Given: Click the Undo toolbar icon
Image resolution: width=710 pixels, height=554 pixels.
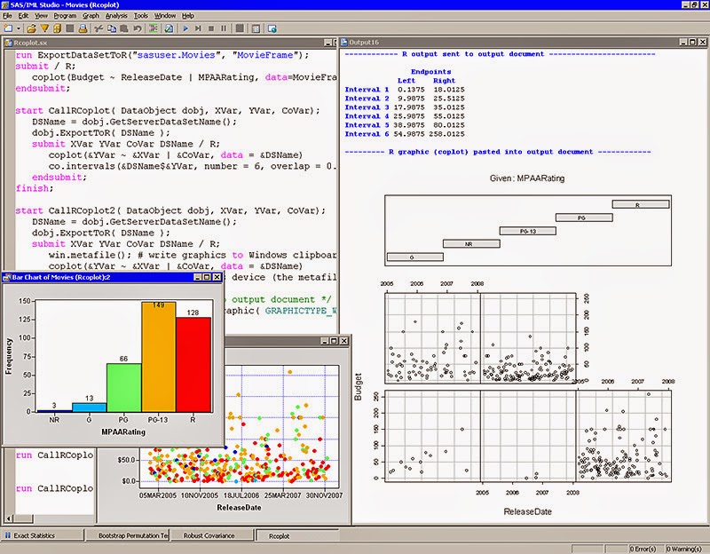Looking at the screenshot, I should point(138,28).
